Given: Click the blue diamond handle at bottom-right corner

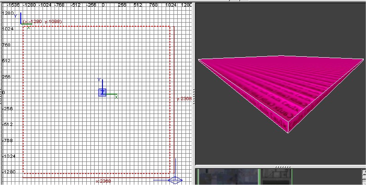Looking at the screenshot, I should (x=175, y=180).
